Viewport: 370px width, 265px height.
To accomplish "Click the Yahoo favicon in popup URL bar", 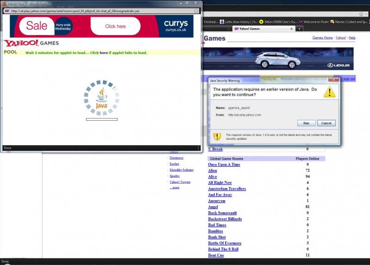I will (6, 11).
